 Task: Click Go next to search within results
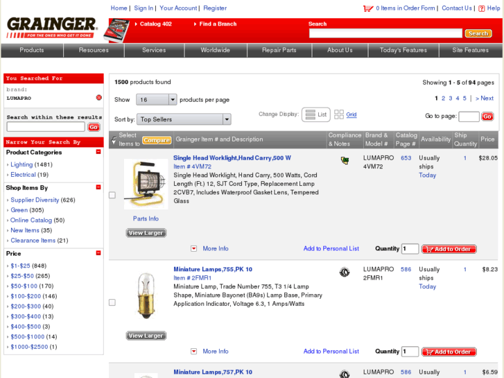(x=94, y=127)
